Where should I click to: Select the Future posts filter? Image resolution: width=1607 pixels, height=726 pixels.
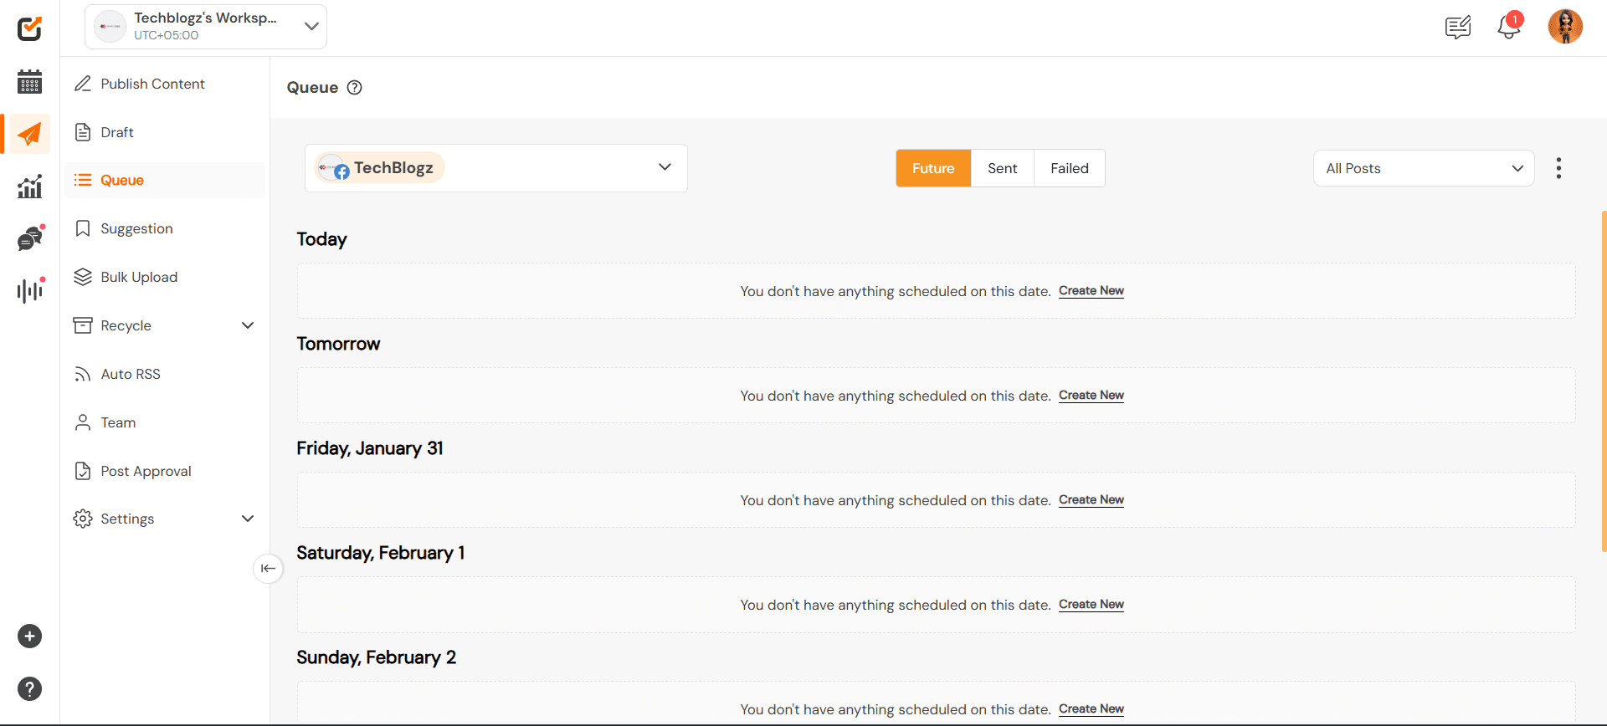pyautogui.click(x=932, y=168)
